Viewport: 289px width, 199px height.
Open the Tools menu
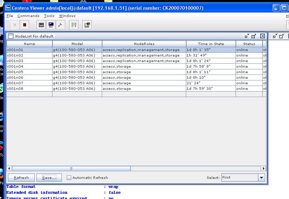pyautogui.click(x=49, y=16)
